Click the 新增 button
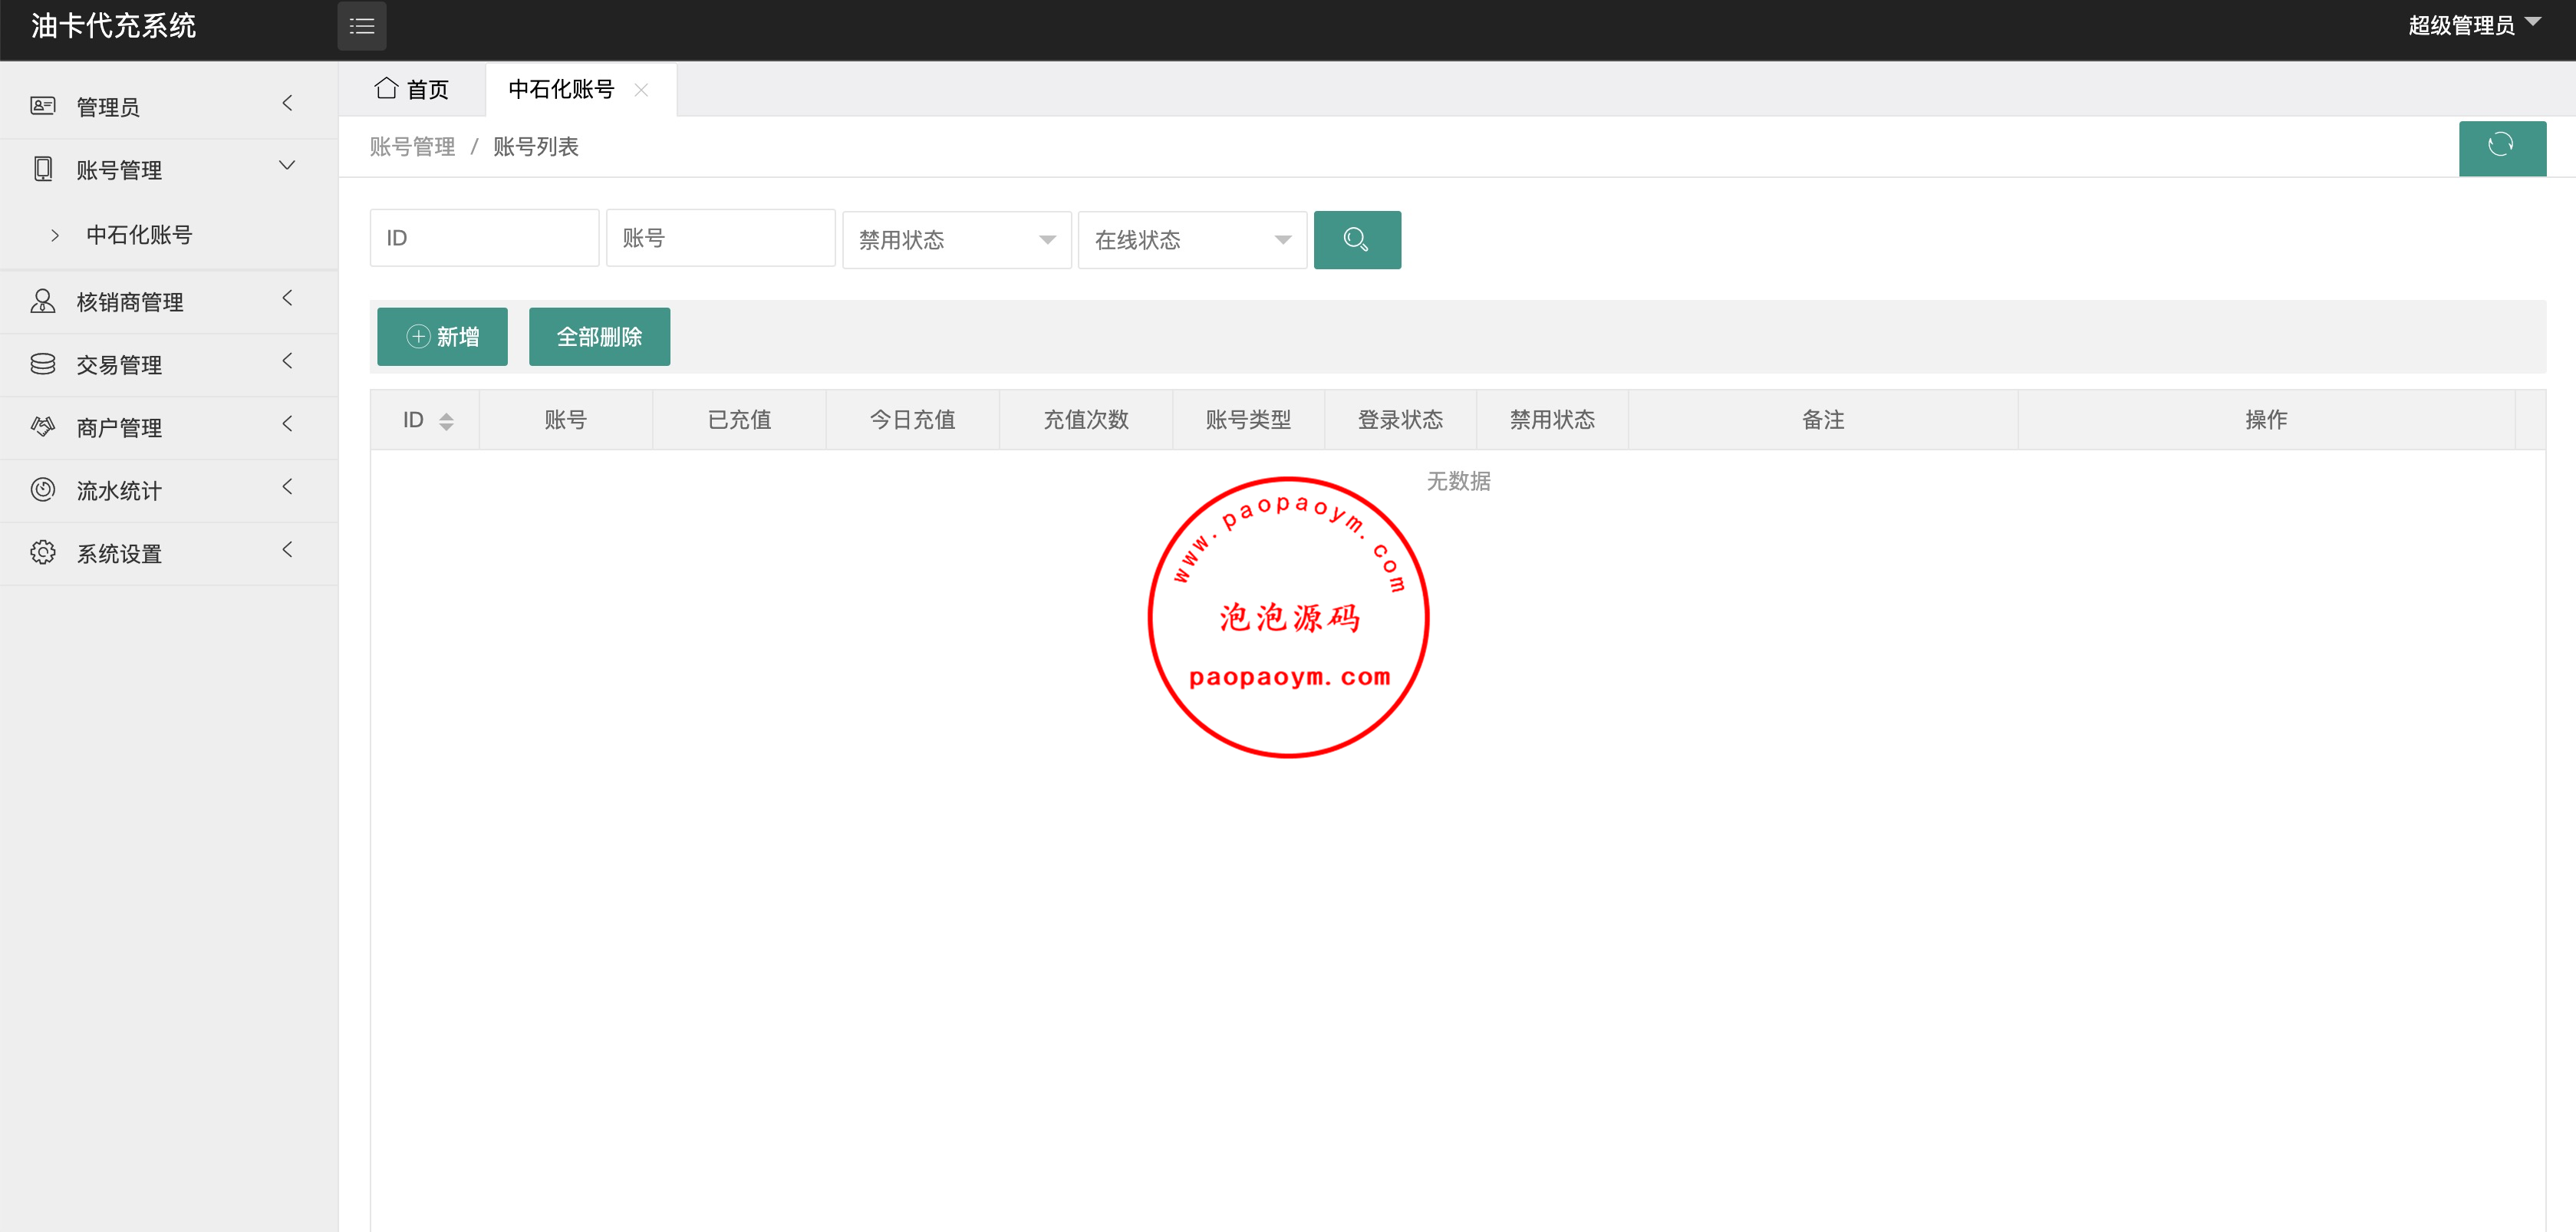 coord(442,337)
